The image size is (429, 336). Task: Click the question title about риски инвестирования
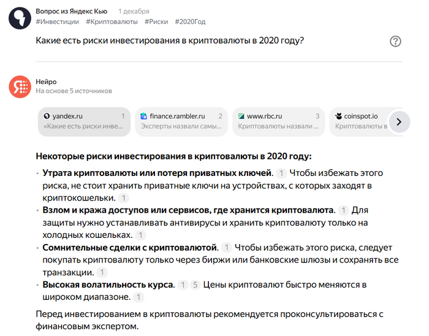click(x=170, y=40)
